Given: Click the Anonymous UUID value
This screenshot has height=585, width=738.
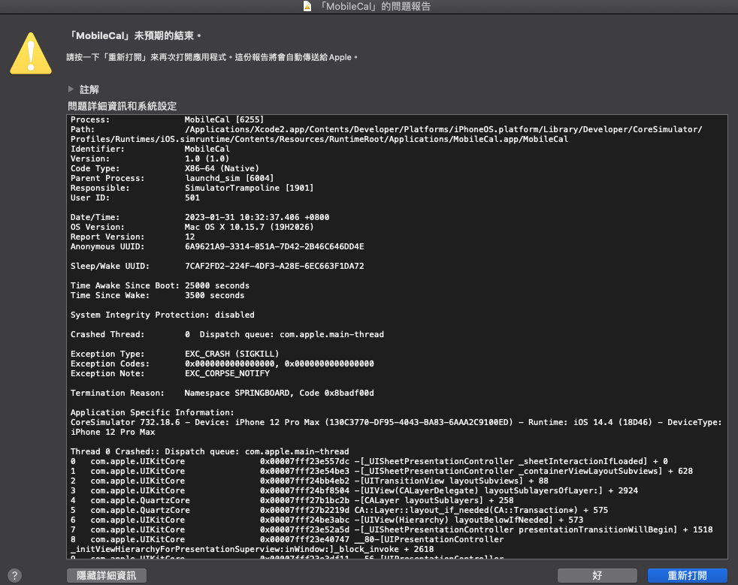Looking at the screenshot, I should (274, 246).
